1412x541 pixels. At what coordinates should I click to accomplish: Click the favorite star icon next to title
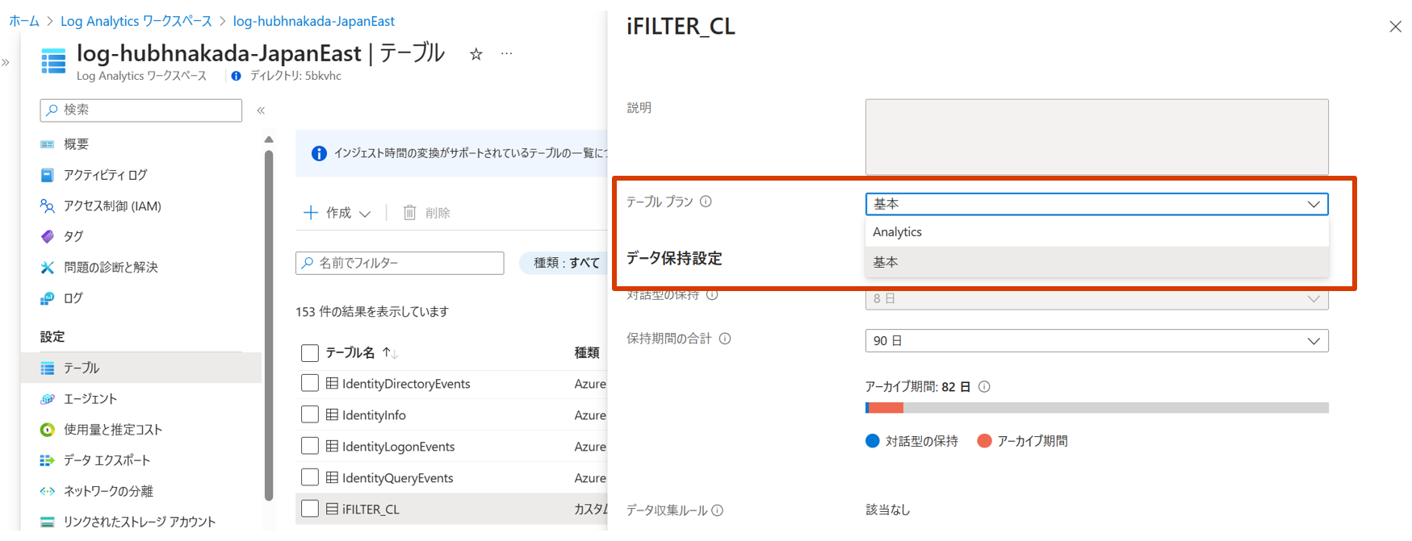pyautogui.click(x=476, y=54)
